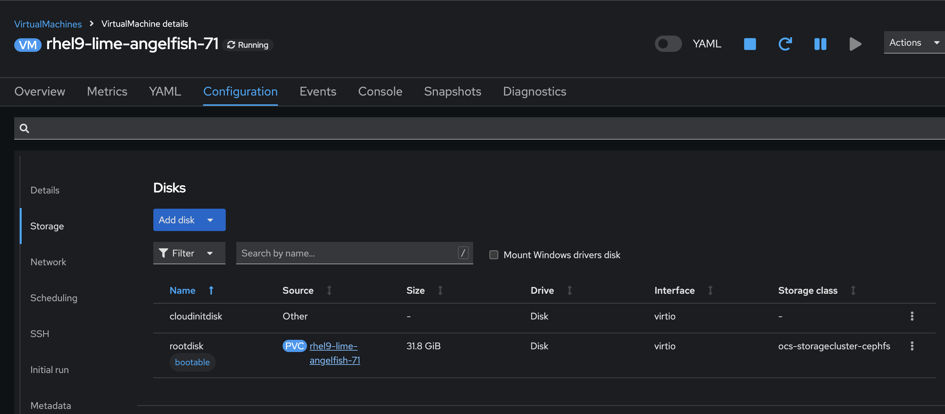Toggle the YAML switch
Viewport: 945px width, 414px height.
pos(668,44)
